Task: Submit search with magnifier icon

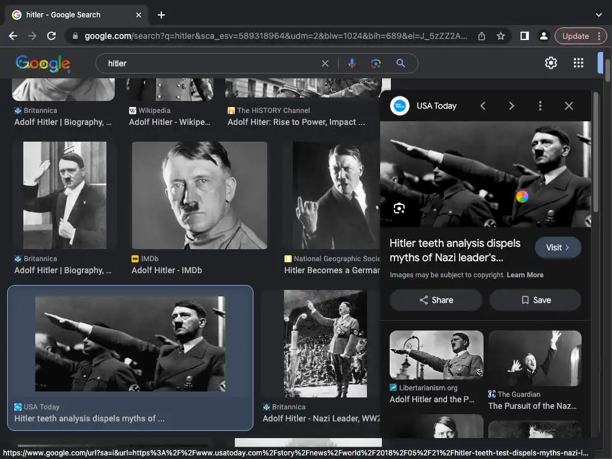Action: [x=400, y=63]
